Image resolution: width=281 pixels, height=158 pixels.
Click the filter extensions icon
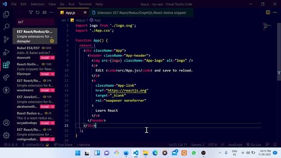pos(31,12)
